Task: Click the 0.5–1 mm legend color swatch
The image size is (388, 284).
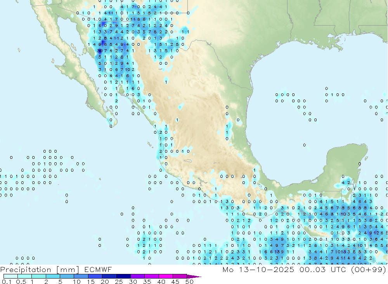Action: coord(25,276)
